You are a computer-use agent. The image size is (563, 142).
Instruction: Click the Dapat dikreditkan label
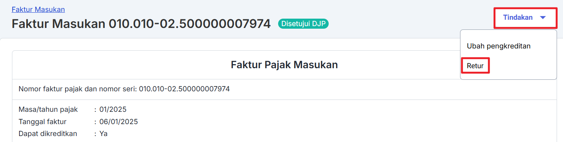[48, 133]
